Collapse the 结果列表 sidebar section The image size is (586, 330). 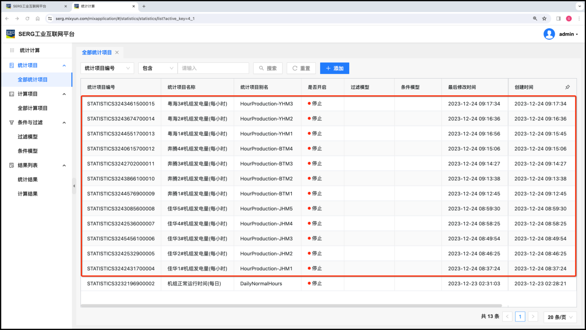pos(64,165)
